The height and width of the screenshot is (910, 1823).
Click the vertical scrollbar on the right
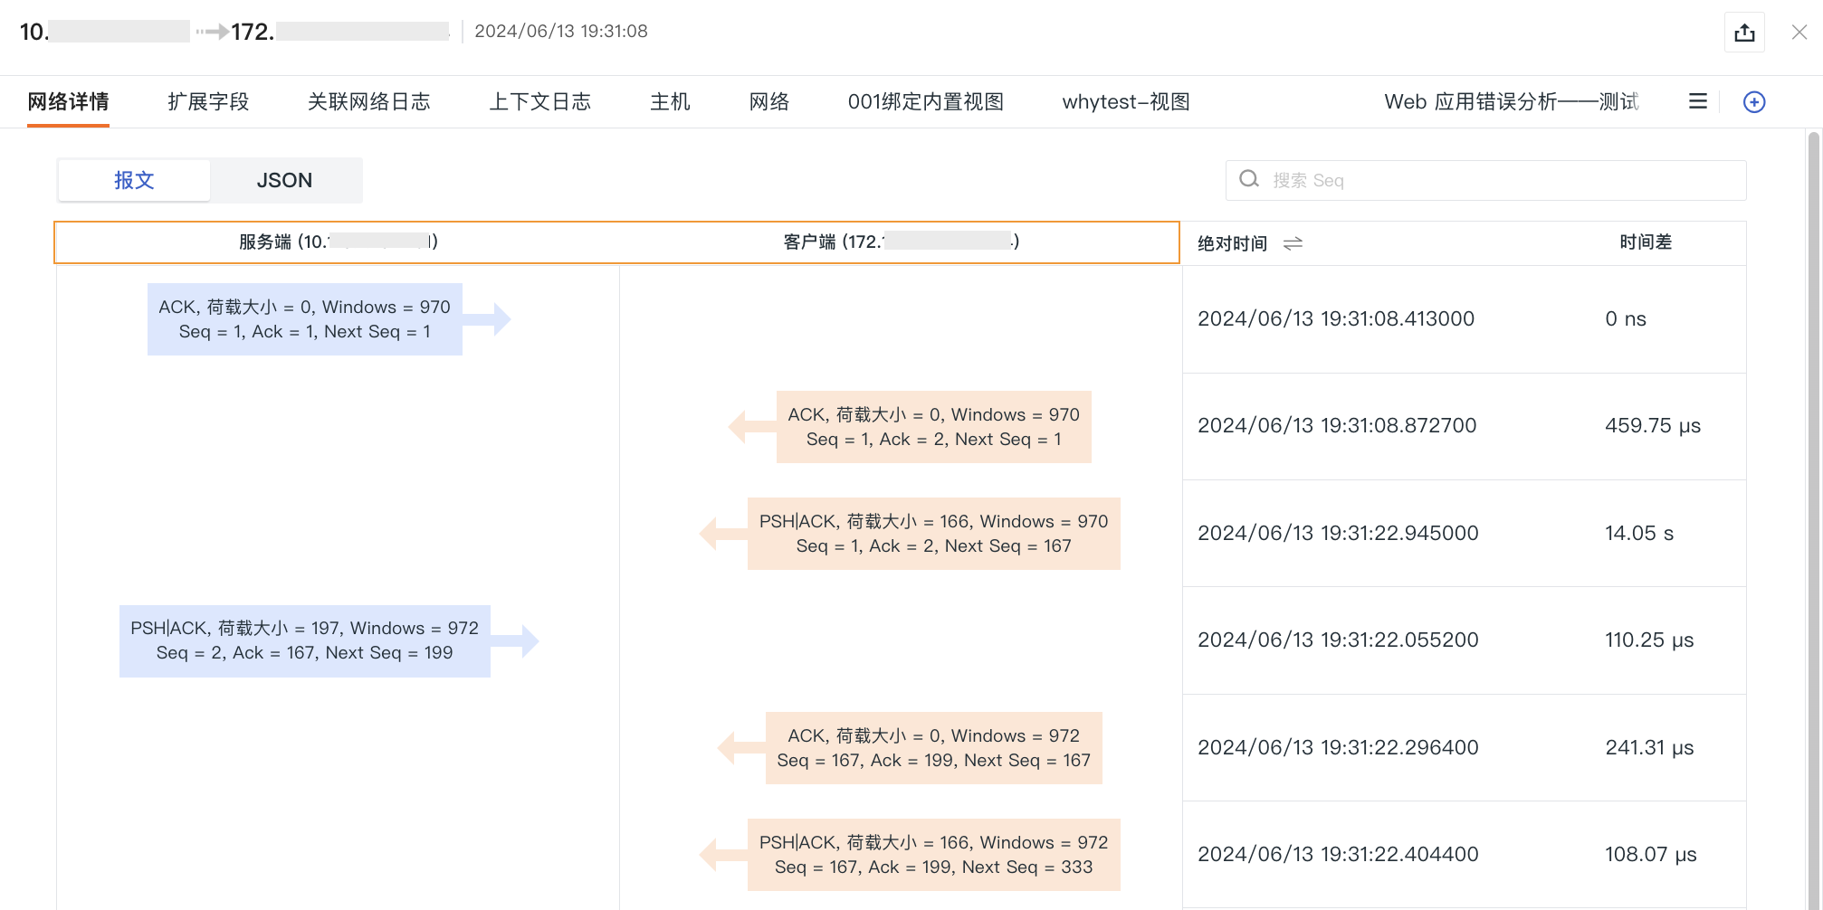point(1813,519)
